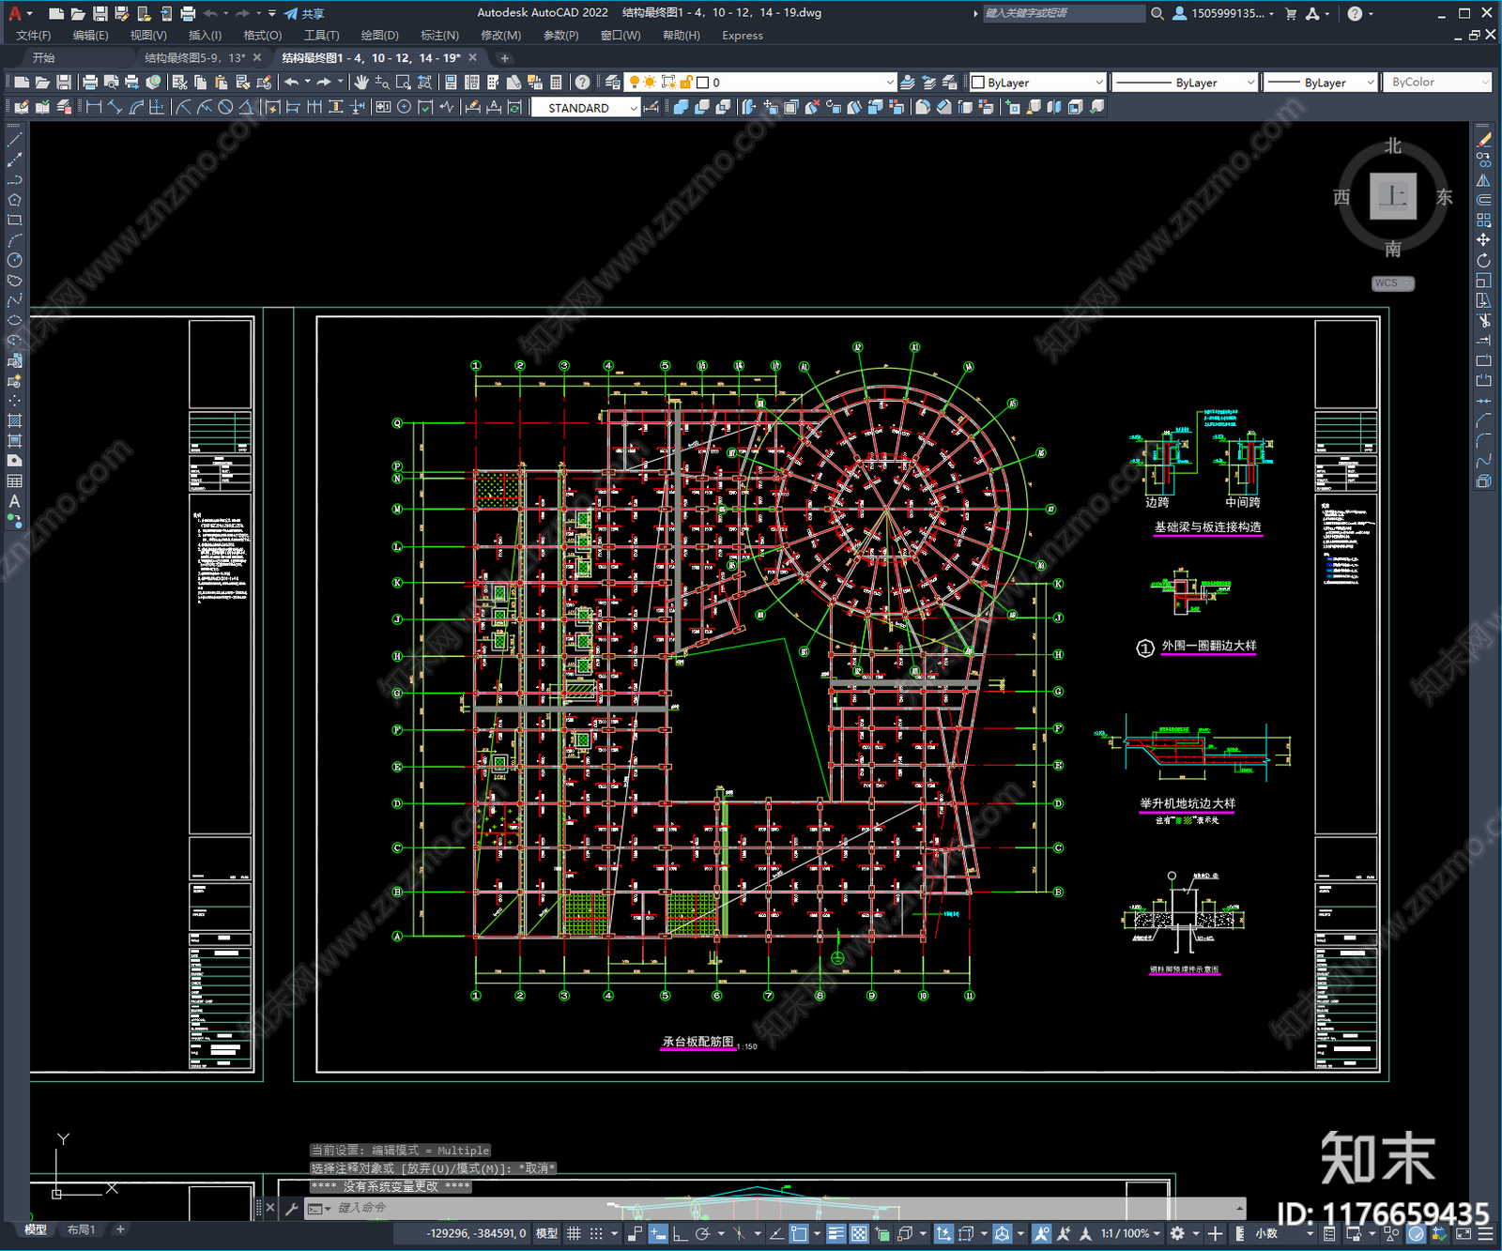Toggle snap mode in the status bar
Screen dimensions: 1502x1251
[x=596, y=1233]
